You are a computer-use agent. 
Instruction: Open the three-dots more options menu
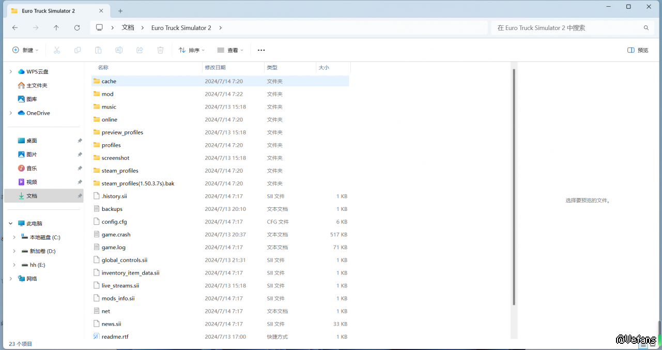coord(261,50)
